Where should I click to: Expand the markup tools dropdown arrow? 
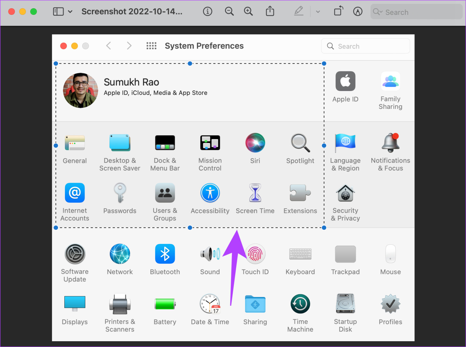point(318,12)
